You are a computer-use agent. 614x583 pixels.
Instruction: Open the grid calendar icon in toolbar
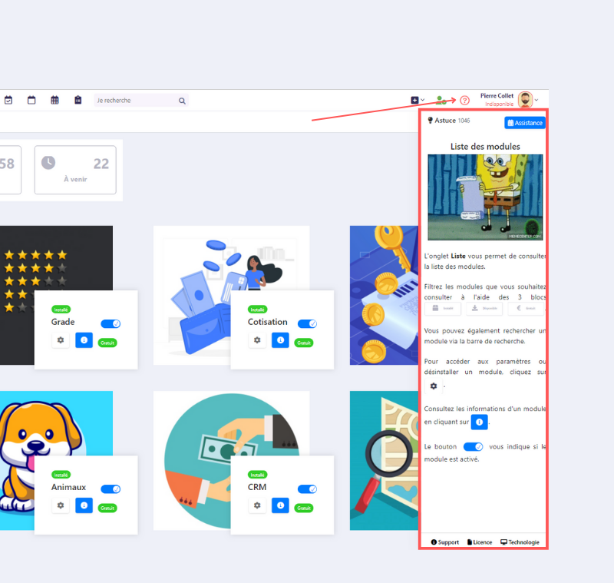(x=54, y=100)
